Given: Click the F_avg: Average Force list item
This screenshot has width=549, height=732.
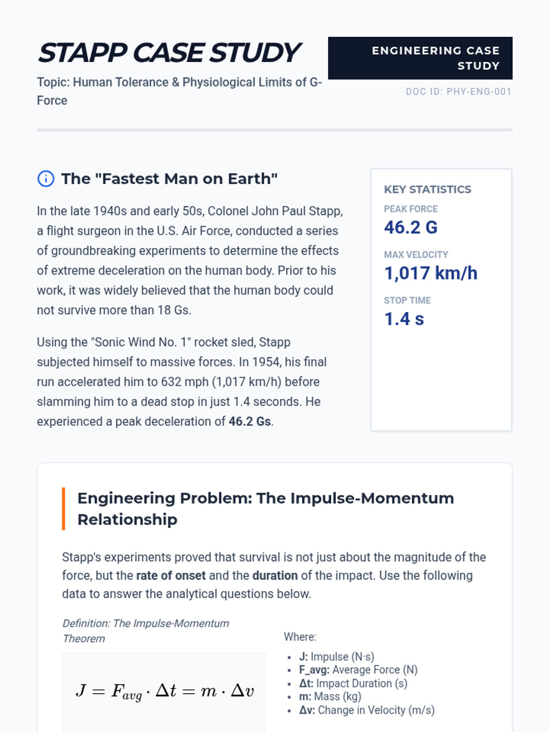Looking at the screenshot, I should coord(358,670).
